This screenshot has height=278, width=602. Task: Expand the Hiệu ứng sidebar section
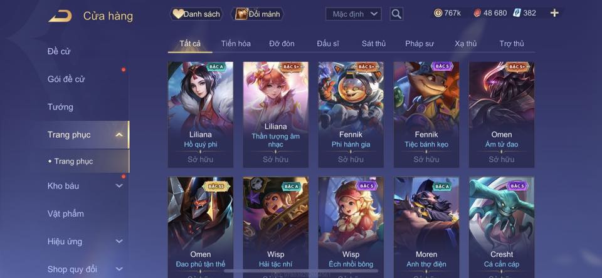119,241
